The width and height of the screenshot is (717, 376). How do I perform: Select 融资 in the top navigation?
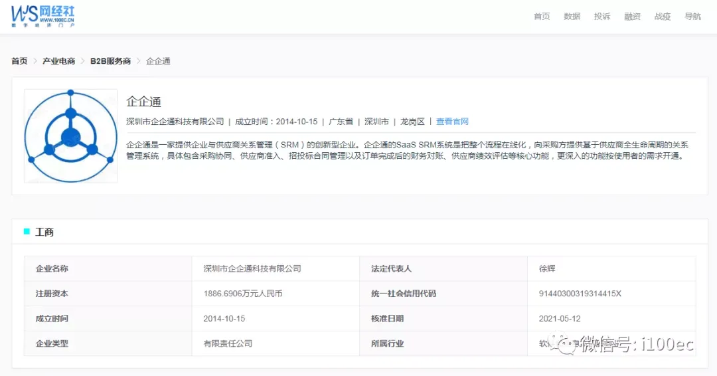pyautogui.click(x=633, y=17)
